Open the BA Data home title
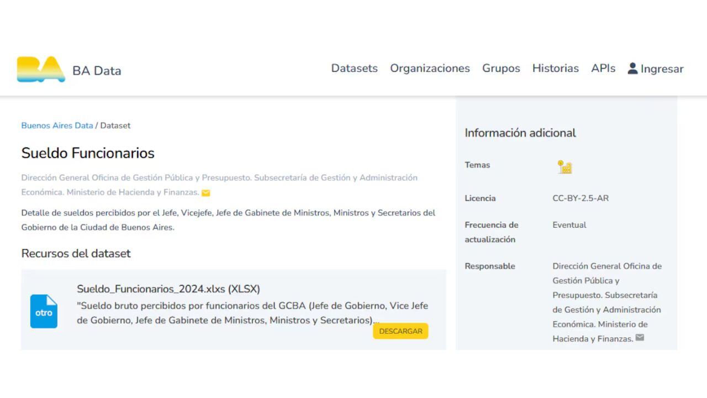This screenshot has height=398, width=707. point(97,71)
